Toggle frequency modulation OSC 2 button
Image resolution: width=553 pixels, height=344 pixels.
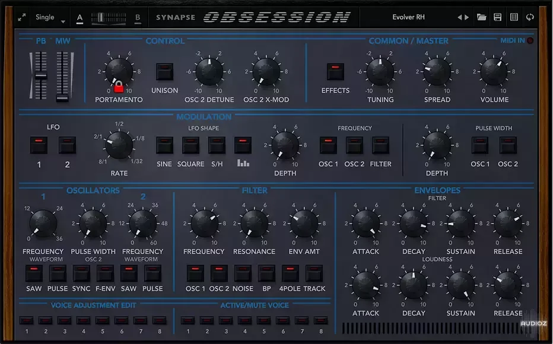pyautogui.click(x=354, y=145)
